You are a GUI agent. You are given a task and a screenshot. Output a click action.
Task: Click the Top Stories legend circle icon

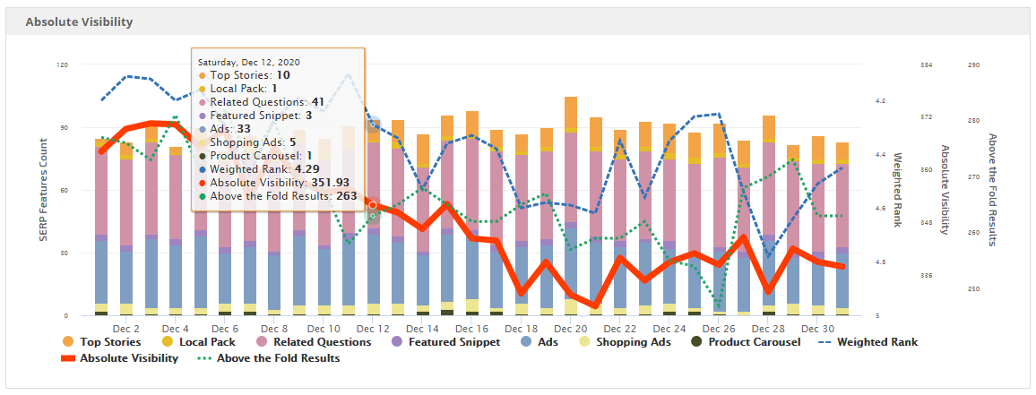tap(68, 341)
